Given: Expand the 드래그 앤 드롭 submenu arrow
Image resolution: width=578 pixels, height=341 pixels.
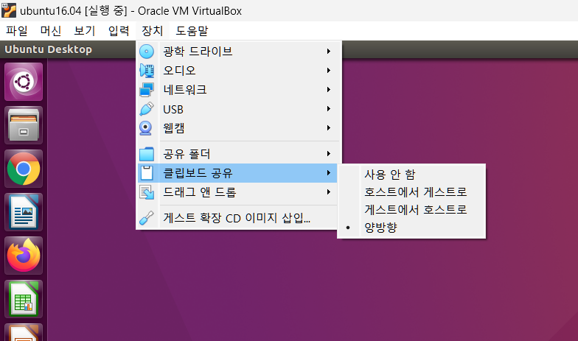Looking at the screenshot, I should point(329,191).
